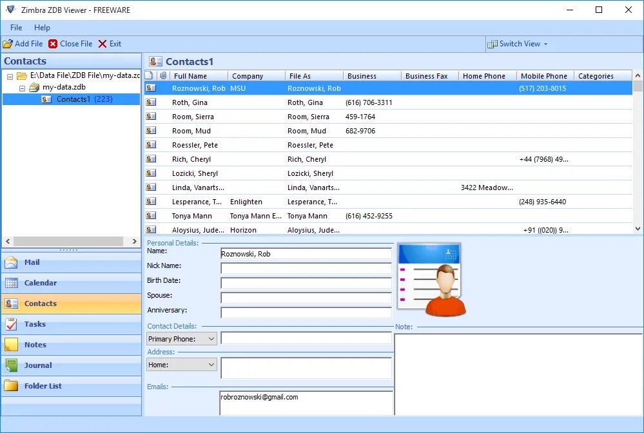Click the Calendar icon in sidebar
The image size is (644, 433).
(11, 283)
